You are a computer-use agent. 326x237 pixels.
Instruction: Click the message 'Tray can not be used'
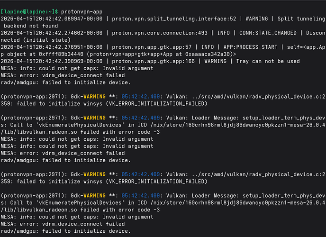click(268, 61)
